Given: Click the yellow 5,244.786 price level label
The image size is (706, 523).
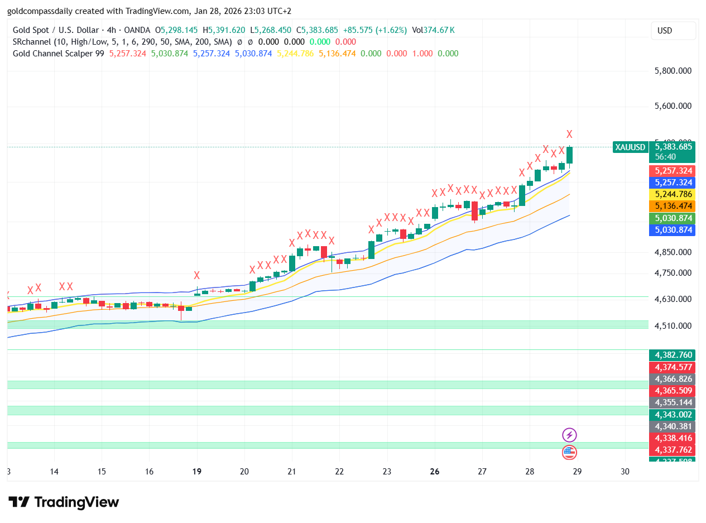Looking at the screenshot, I should [673, 194].
